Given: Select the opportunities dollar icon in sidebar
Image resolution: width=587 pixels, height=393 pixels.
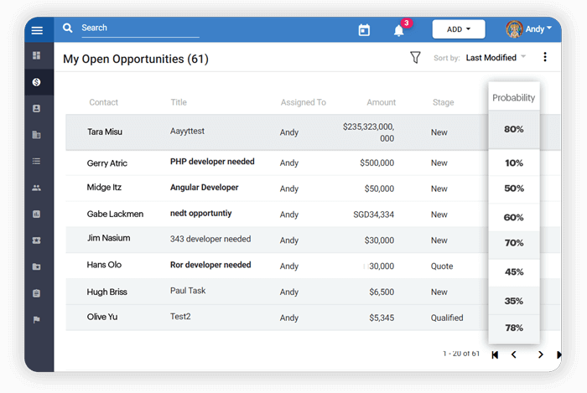Looking at the screenshot, I should (36, 82).
